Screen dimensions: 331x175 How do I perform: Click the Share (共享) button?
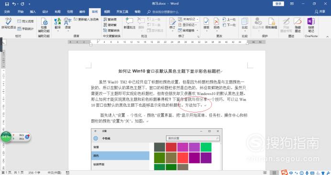[320, 12]
